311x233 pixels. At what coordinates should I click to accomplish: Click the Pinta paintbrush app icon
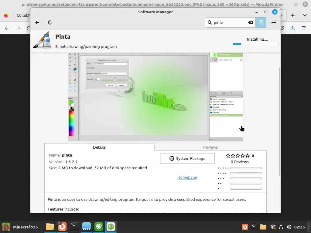42,40
